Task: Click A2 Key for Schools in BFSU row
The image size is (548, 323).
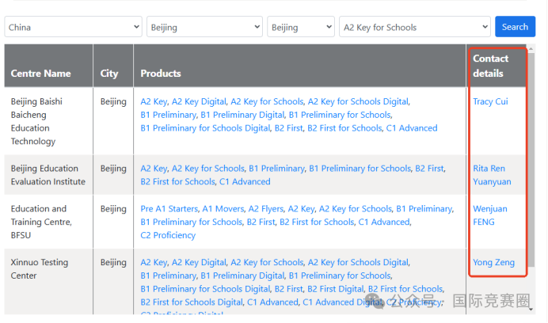Action: [x=356, y=209]
